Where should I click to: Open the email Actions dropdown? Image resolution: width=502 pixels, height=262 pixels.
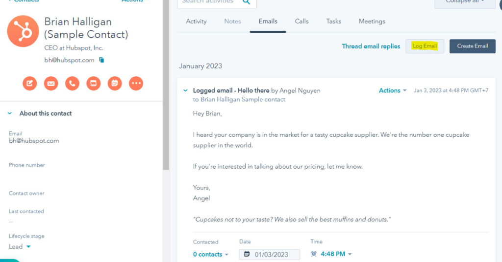point(393,91)
